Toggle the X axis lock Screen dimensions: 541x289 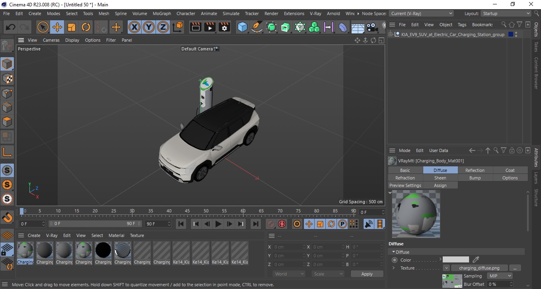click(x=134, y=27)
